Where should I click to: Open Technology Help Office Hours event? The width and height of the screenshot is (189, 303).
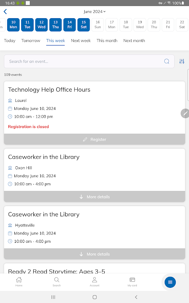49,90
